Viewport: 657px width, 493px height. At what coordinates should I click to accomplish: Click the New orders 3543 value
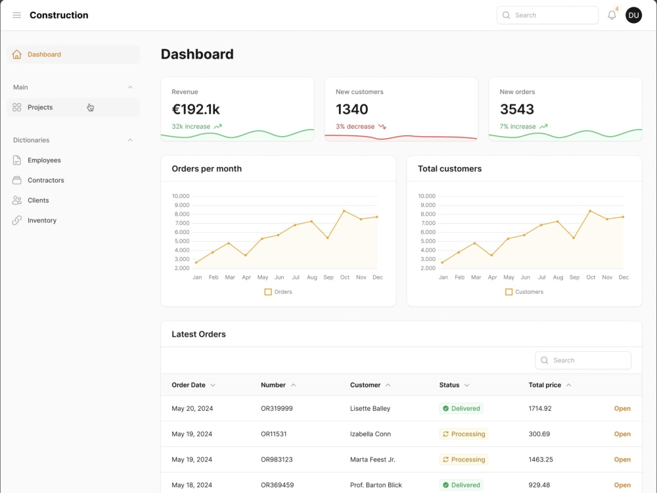[516, 109]
